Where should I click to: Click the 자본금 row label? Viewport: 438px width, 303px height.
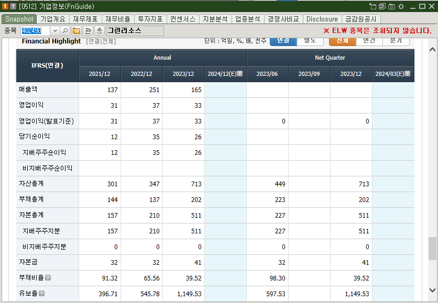pos(28,262)
